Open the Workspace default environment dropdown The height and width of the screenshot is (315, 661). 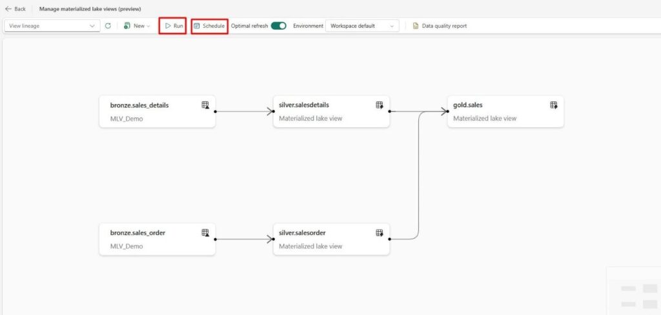point(361,26)
